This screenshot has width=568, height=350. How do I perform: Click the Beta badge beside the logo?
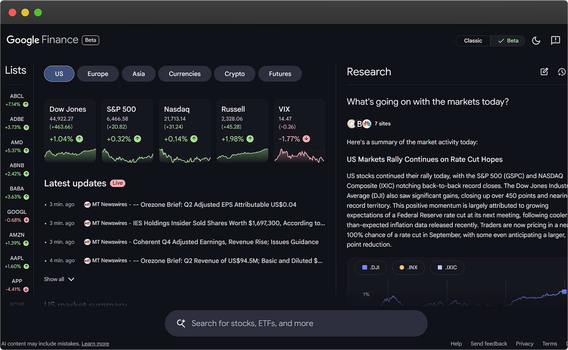[x=91, y=40]
